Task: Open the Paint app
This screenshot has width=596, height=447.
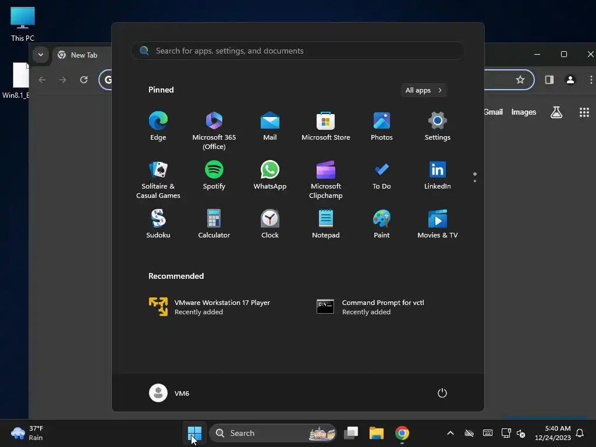Action: coord(382,224)
